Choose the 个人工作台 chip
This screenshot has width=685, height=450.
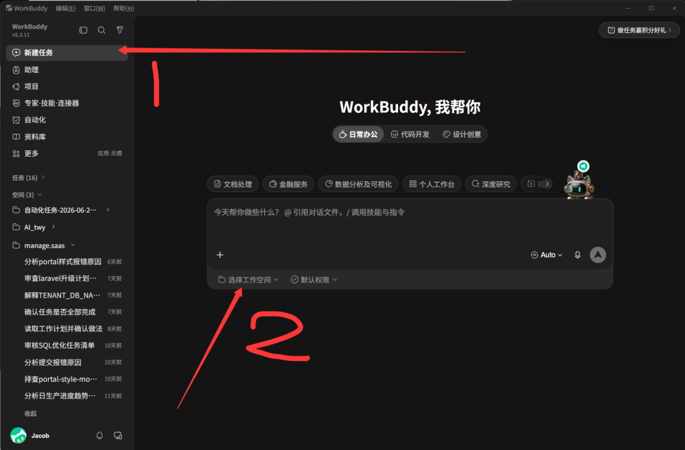431,184
